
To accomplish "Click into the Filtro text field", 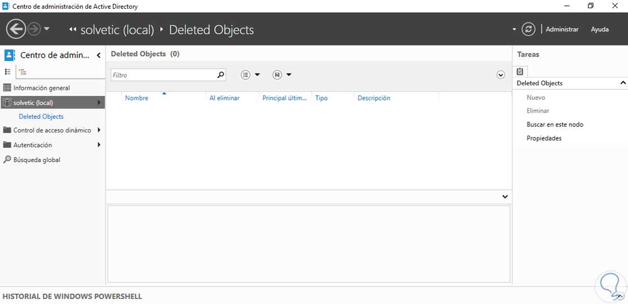I will pos(163,75).
